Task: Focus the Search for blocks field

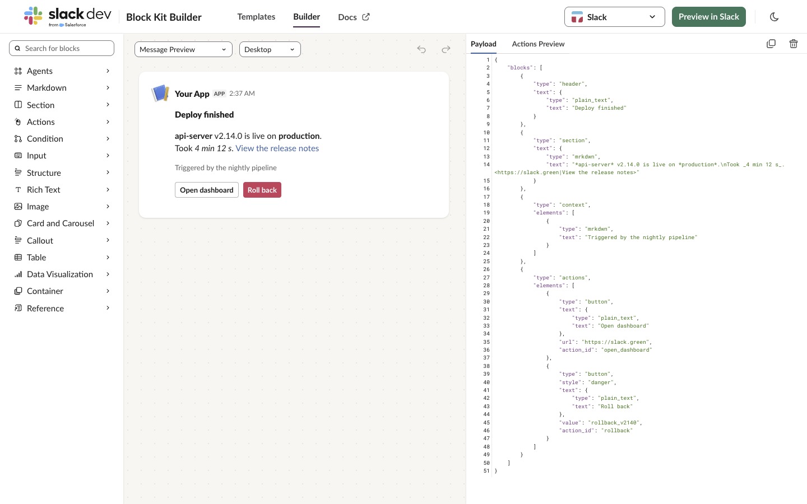Action: coord(62,48)
